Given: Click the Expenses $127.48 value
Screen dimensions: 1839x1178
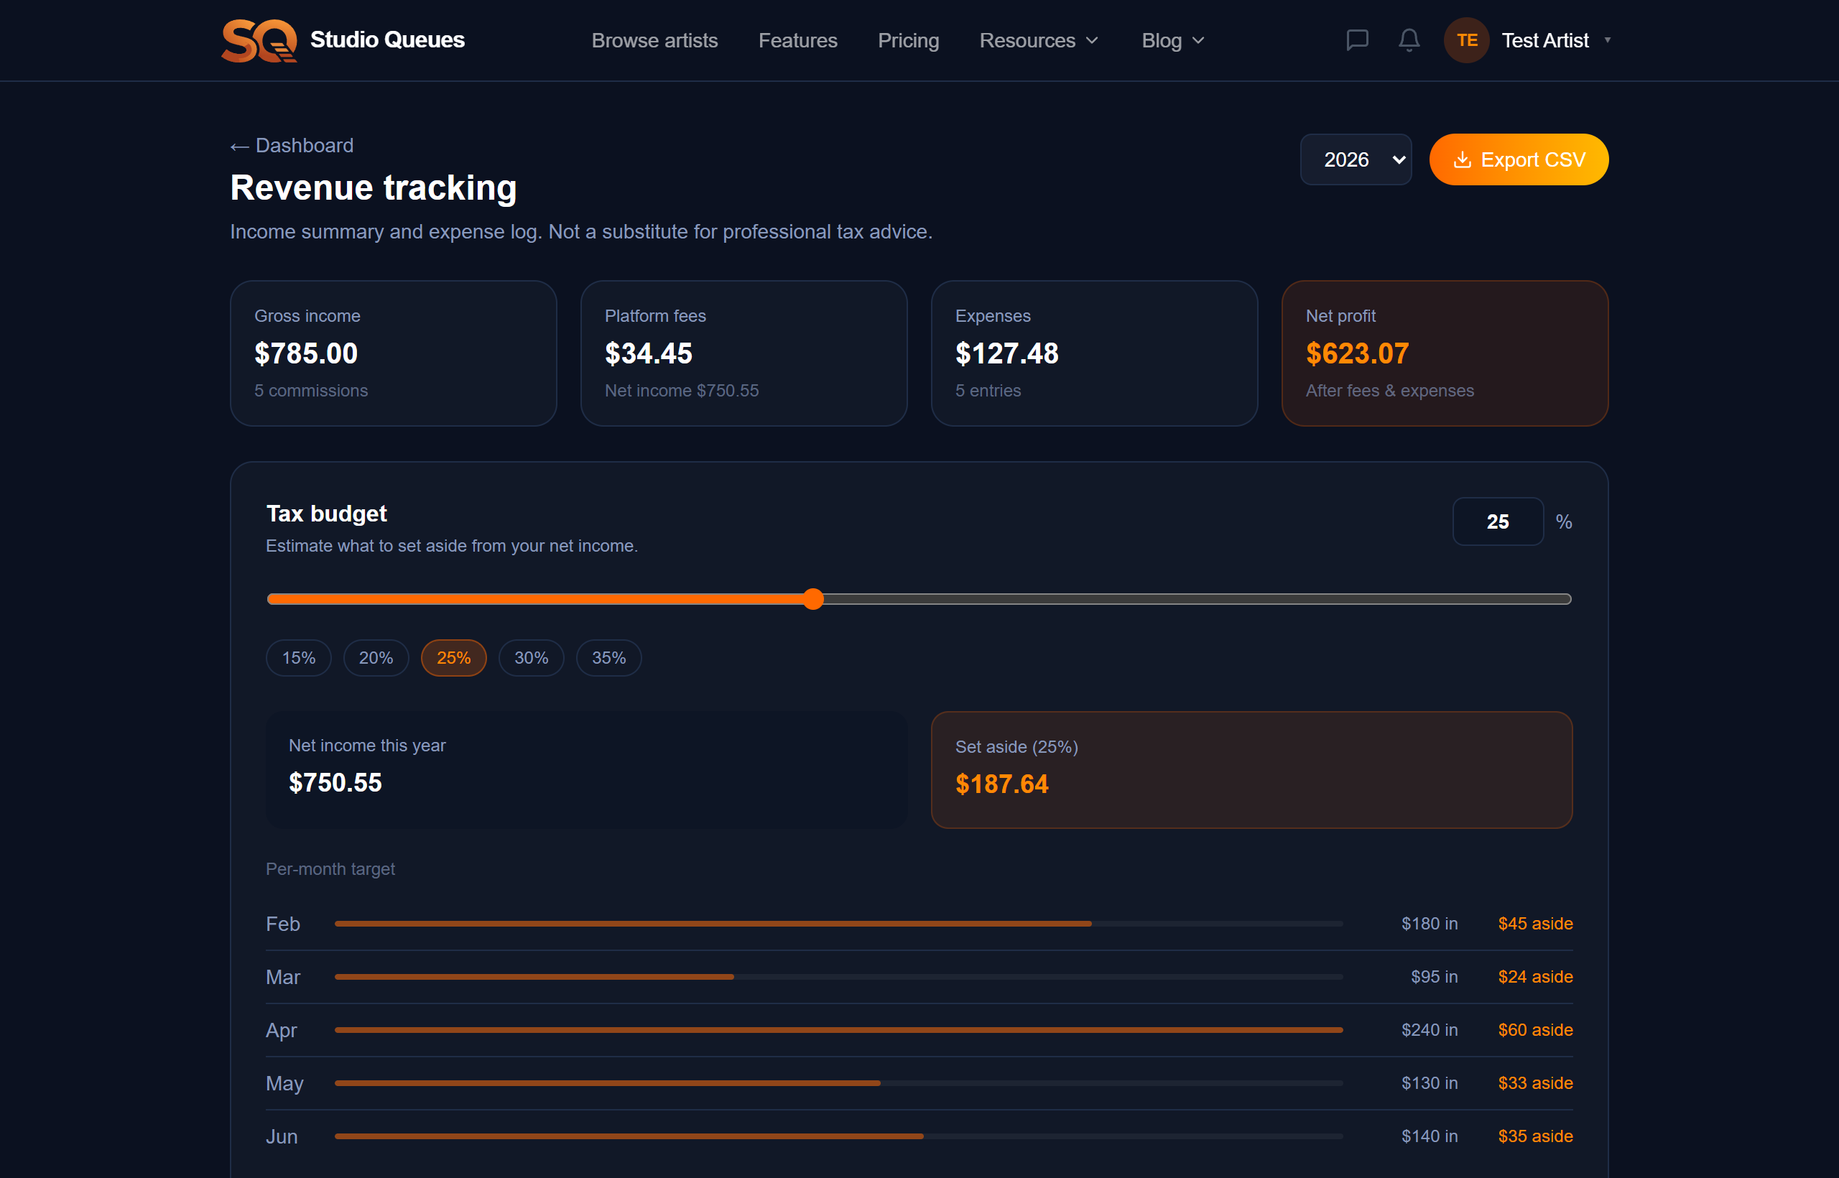Looking at the screenshot, I should tap(1006, 353).
